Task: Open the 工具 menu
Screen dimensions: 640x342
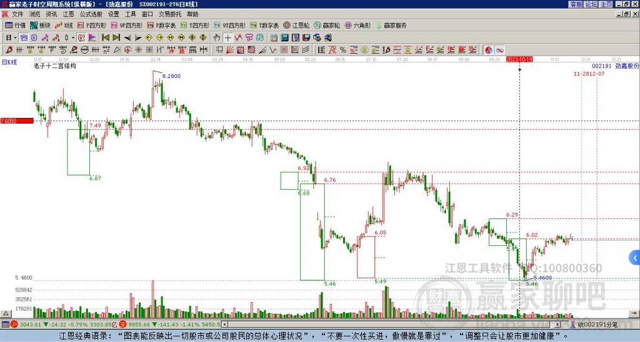Action: coord(131,14)
